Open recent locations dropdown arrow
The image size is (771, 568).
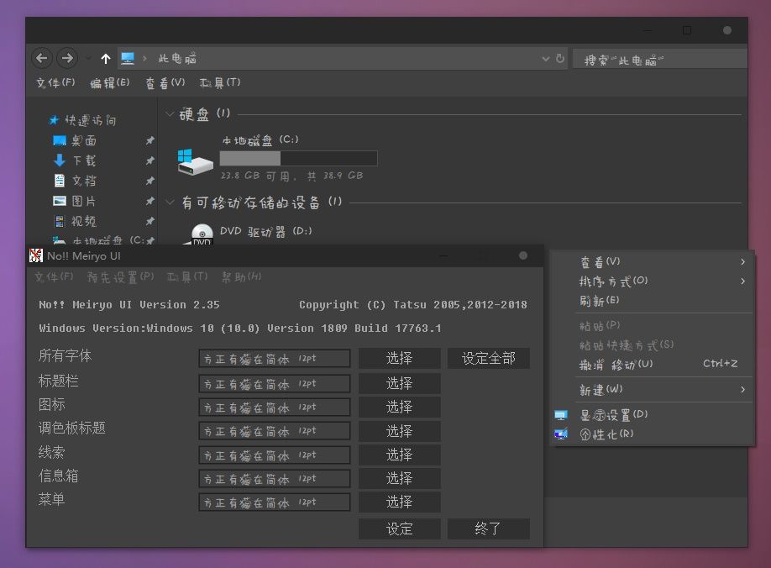(88, 59)
